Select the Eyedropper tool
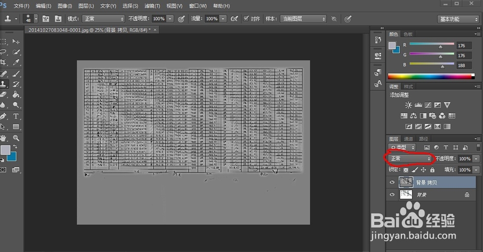Image resolution: width=483 pixels, height=252 pixels. [x=16, y=62]
